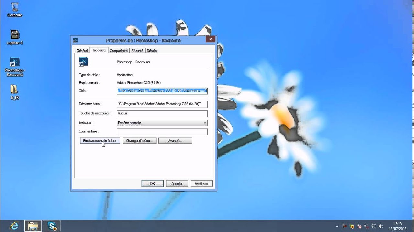The image size is (414, 232).
Task: Open the clock showing 15:13
Action: [398, 226]
